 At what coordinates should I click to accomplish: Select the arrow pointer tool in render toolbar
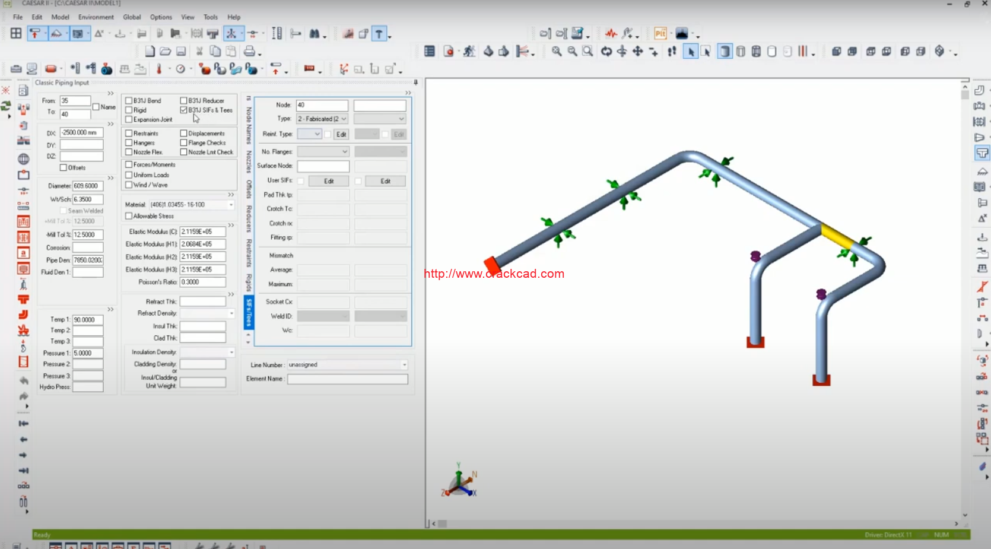click(691, 52)
